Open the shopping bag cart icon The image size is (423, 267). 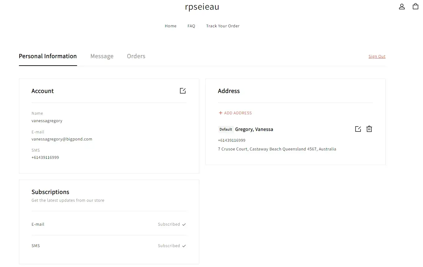coord(415,7)
